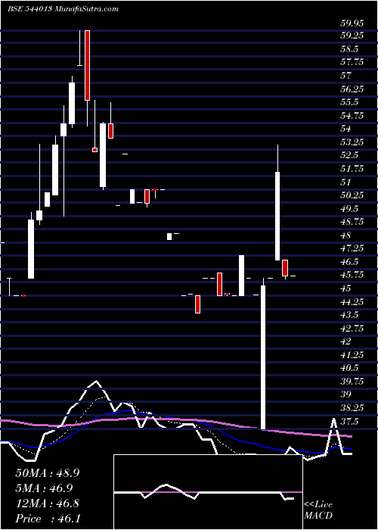Click the long white candle dropping to 37.5
This screenshot has width=378, height=530.
coord(263,357)
